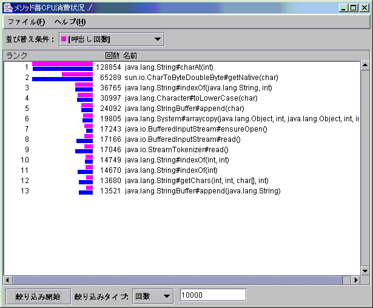Select the sun.io.CharToByteDoubleByte#getNative(char) row
This screenshot has height=308, width=373.
(x=182, y=78)
